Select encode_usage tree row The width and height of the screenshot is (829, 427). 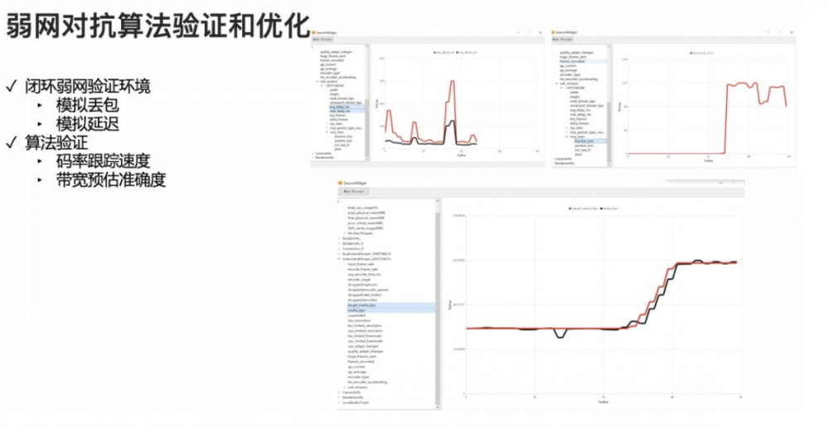(x=358, y=280)
